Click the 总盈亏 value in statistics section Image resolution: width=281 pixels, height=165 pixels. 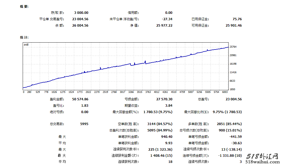tap(233, 99)
